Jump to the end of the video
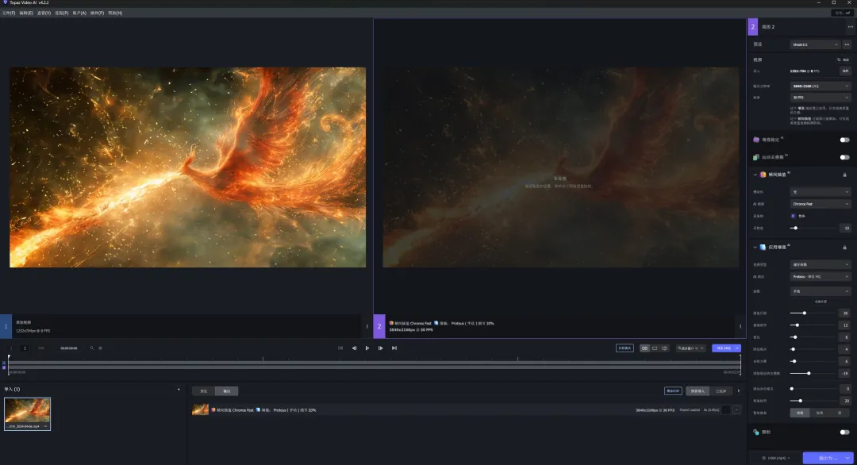The image size is (857, 465). click(394, 348)
